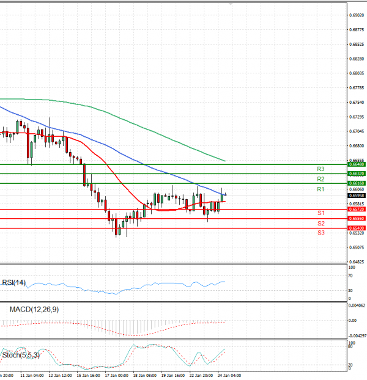Click the RSI scale value 70

[x=350, y=276]
